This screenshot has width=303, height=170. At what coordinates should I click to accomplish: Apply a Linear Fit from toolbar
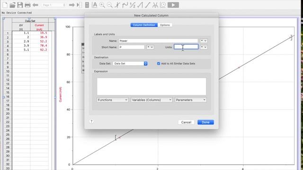[148, 5]
